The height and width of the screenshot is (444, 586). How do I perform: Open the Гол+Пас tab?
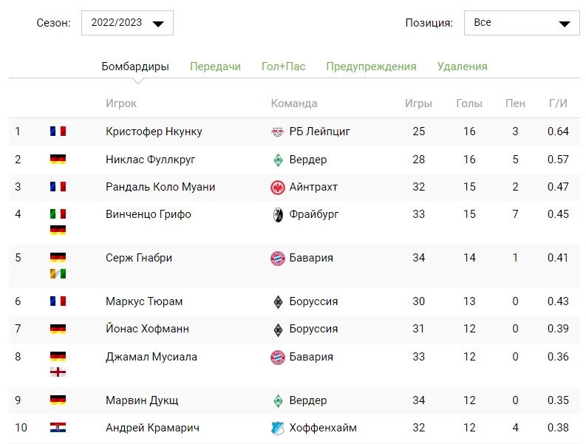point(283,66)
